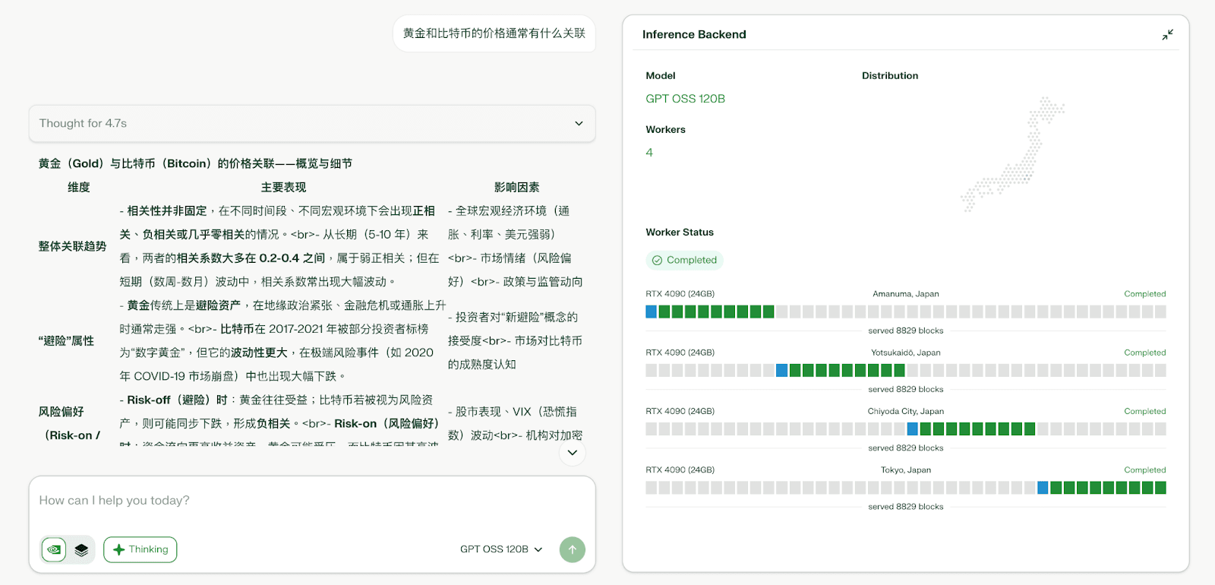Click the Tokyo worker blue block
1215x585 pixels.
[x=1043, y=488]
